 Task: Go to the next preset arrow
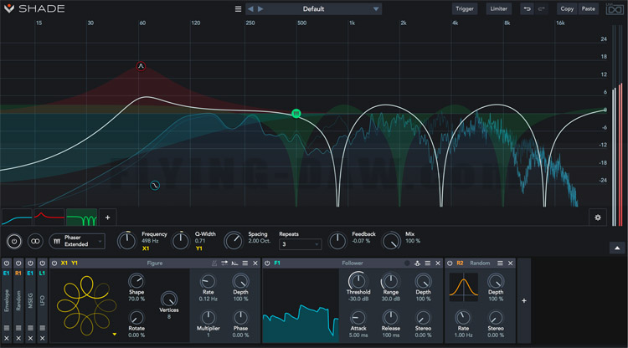point(260,9)
